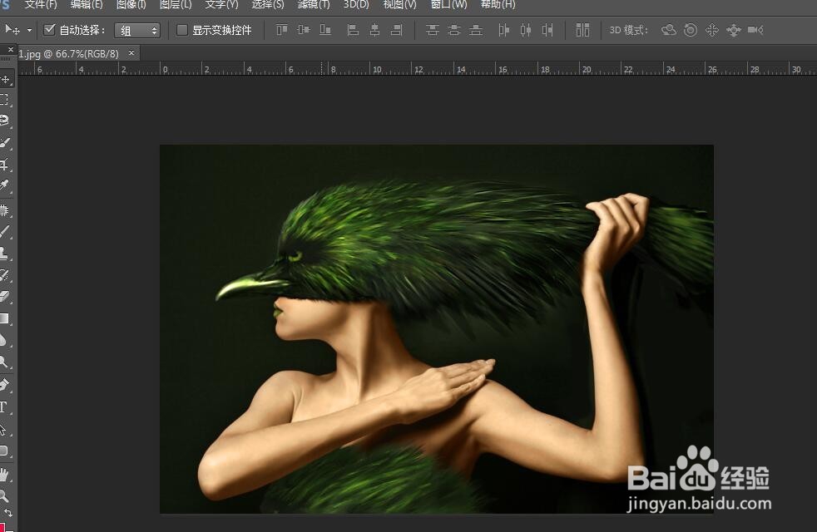Select the Gradient tool
This screenshot has width=817, height=532.
(x=4, y=318)
